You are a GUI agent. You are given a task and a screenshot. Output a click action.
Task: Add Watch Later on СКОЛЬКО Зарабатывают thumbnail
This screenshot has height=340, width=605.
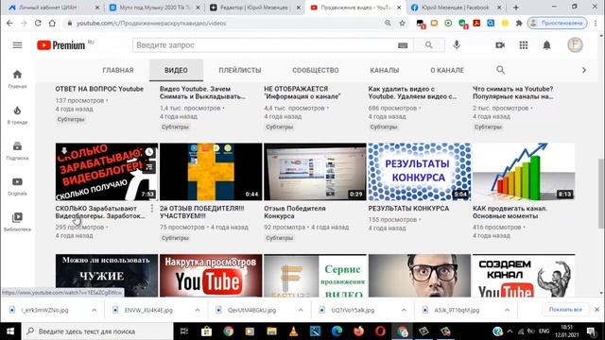tap(149, 152)
